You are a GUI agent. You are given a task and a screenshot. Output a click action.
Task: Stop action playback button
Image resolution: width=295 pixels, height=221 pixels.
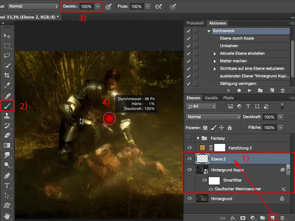point(228,91)
